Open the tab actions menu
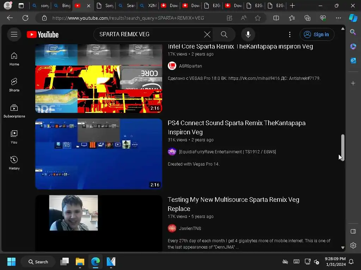The image size is (361, 270). click(21, 6)
